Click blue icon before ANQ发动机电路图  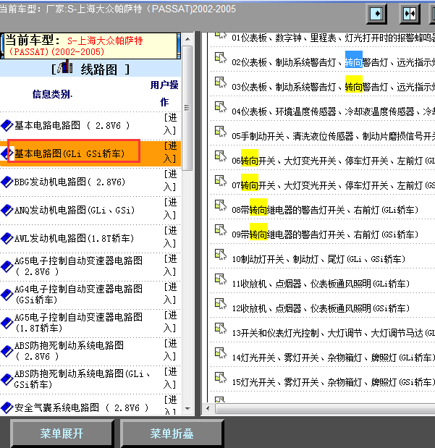[x=7, y=211]
